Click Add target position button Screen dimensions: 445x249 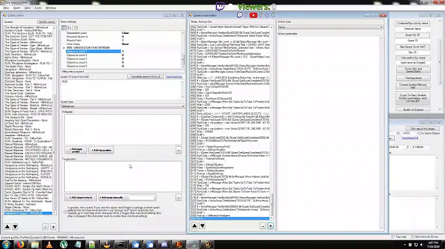pos(76,150)
